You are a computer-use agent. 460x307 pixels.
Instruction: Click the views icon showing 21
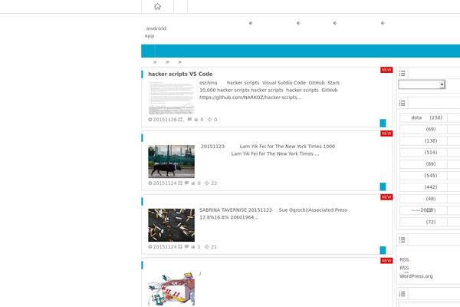coord(206,247)
